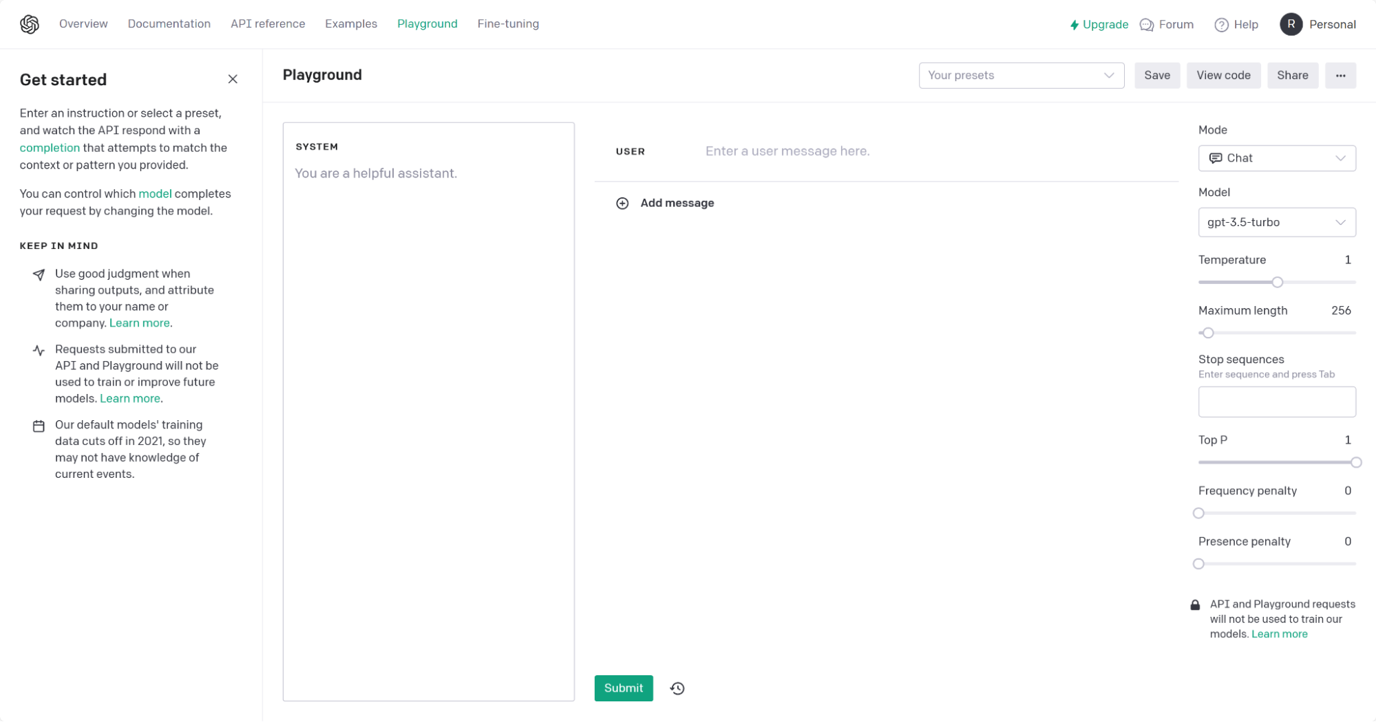Click 'Enter sequence and press Tab' hint
The width and height of the screenshot is (1376, 722).
[x=1266, y=375]
